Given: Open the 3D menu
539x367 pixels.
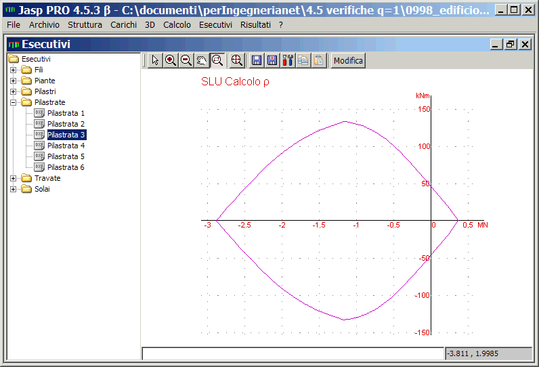Looking at the screenshot, I should [x=150, y=25].
